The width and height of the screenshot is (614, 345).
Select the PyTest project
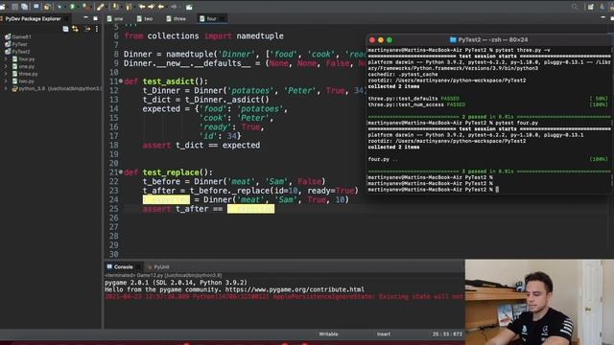pos(16,44)
